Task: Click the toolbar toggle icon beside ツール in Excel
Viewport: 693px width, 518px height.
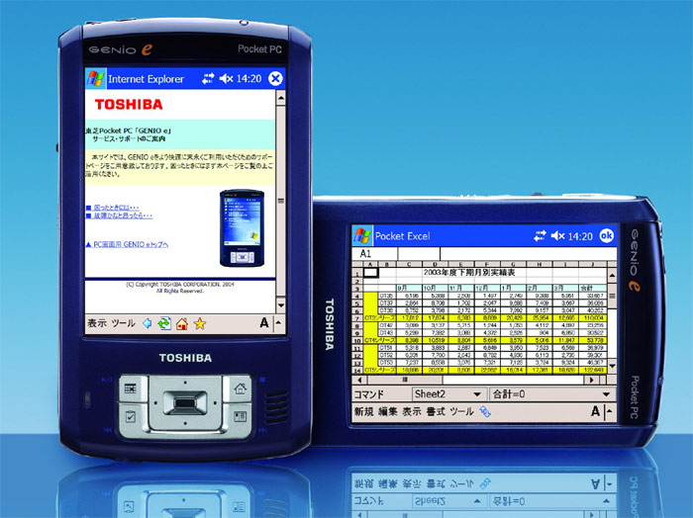Action: point(485,411)
